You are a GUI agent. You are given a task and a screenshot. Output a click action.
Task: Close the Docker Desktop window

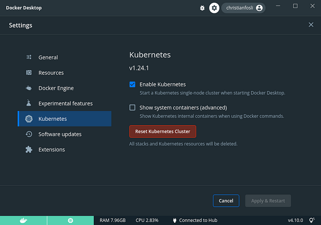coord(313,6)
